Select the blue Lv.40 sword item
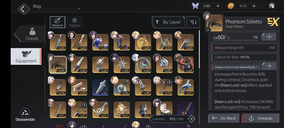 click(x=100, y=87)
